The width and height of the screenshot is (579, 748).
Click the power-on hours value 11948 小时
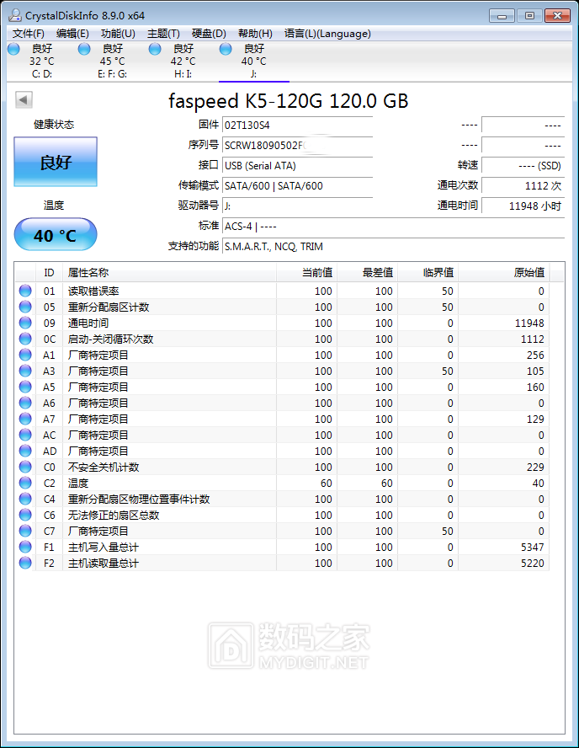pos(523,206)
